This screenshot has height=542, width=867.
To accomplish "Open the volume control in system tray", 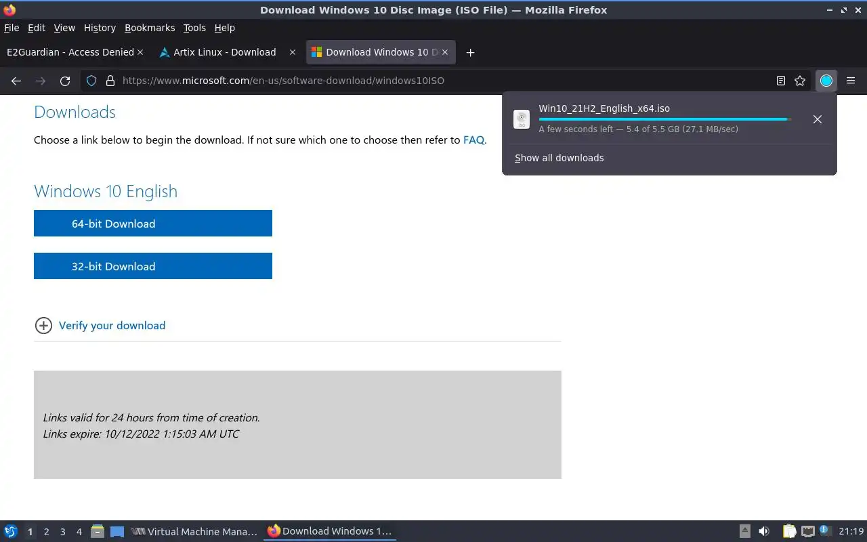I will [764, 532].
